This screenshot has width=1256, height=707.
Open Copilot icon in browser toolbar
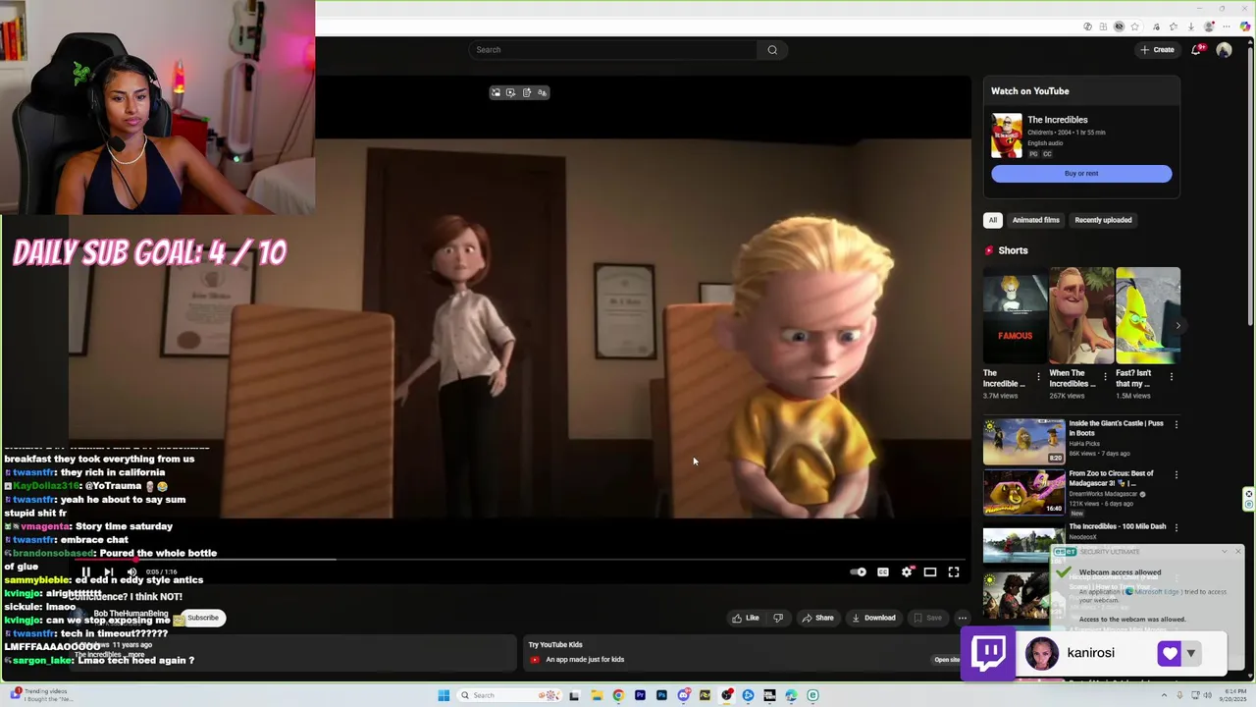click(1245, 27)
